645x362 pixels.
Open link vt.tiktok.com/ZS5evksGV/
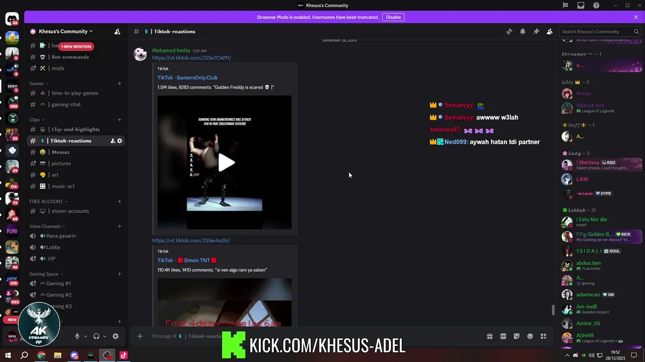191,240
